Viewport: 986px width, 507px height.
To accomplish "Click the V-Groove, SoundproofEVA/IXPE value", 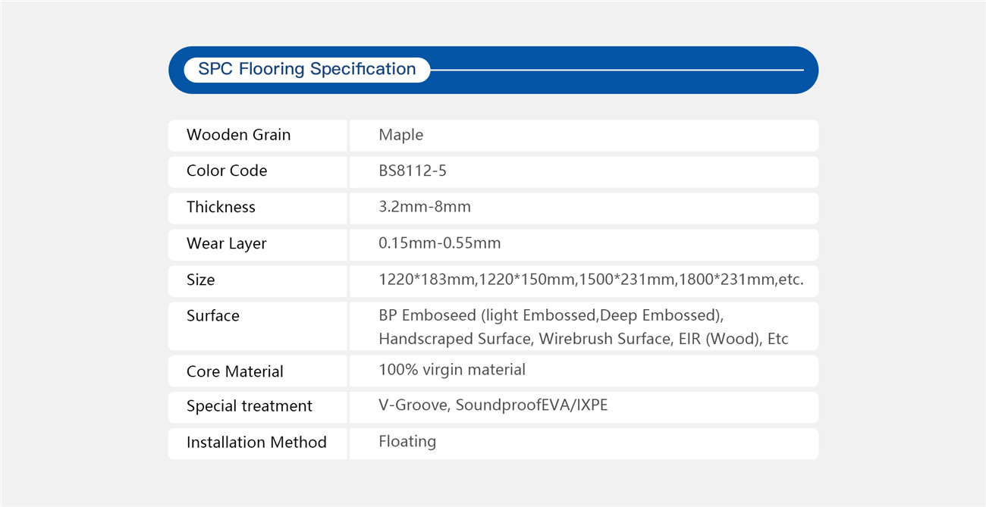I will [x=493, y=405].
